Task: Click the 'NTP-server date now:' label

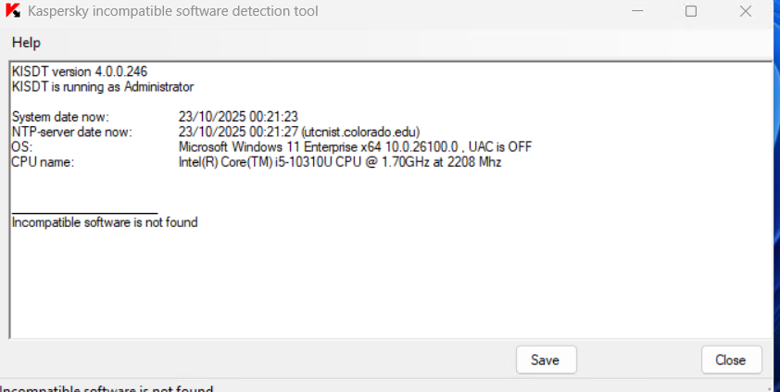Action: point(72,132)
